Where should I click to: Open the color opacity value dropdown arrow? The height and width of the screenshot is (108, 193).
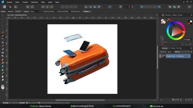(190, 44)
